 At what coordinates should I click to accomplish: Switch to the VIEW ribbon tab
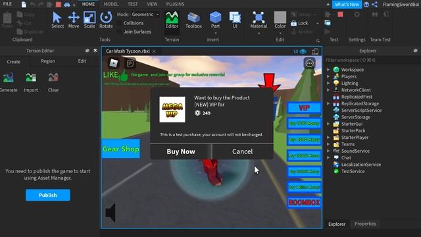click(152, 4)
